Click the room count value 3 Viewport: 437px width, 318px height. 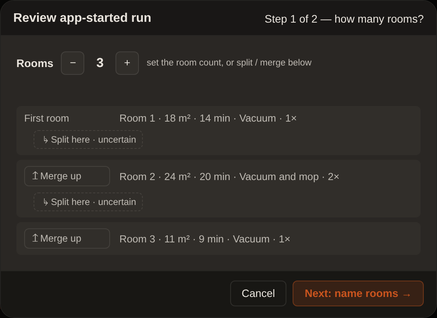[100, 63]
